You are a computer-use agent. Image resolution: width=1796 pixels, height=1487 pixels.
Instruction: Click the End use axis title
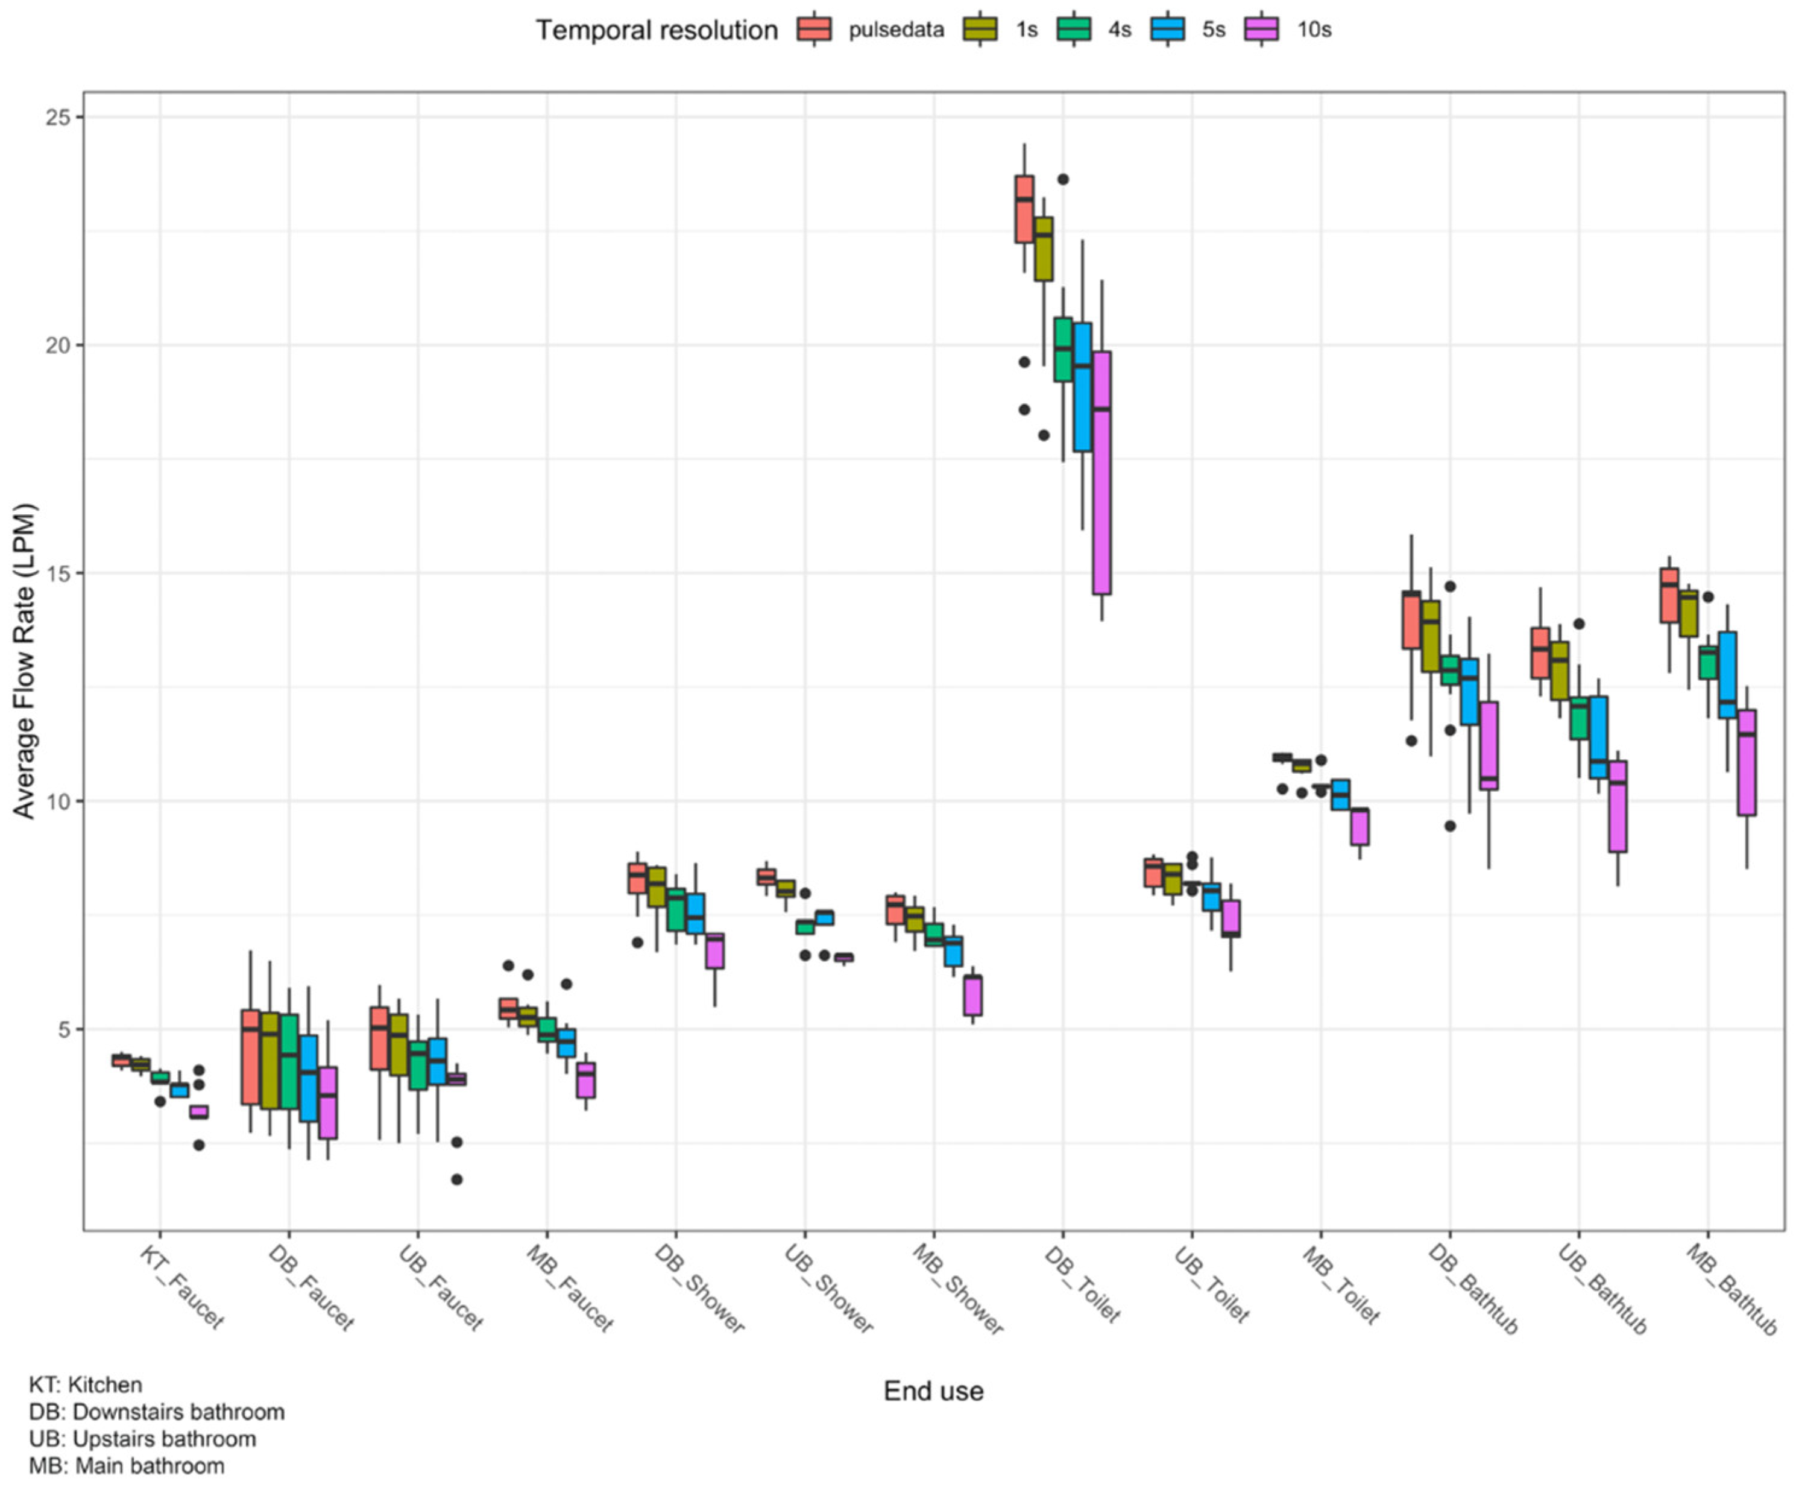tap(933, 1391)
